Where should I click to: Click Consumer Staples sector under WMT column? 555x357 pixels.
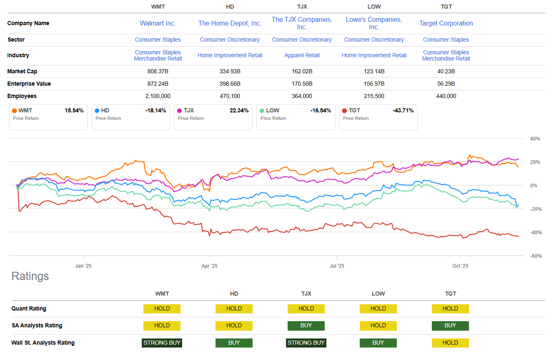(158, 40)
